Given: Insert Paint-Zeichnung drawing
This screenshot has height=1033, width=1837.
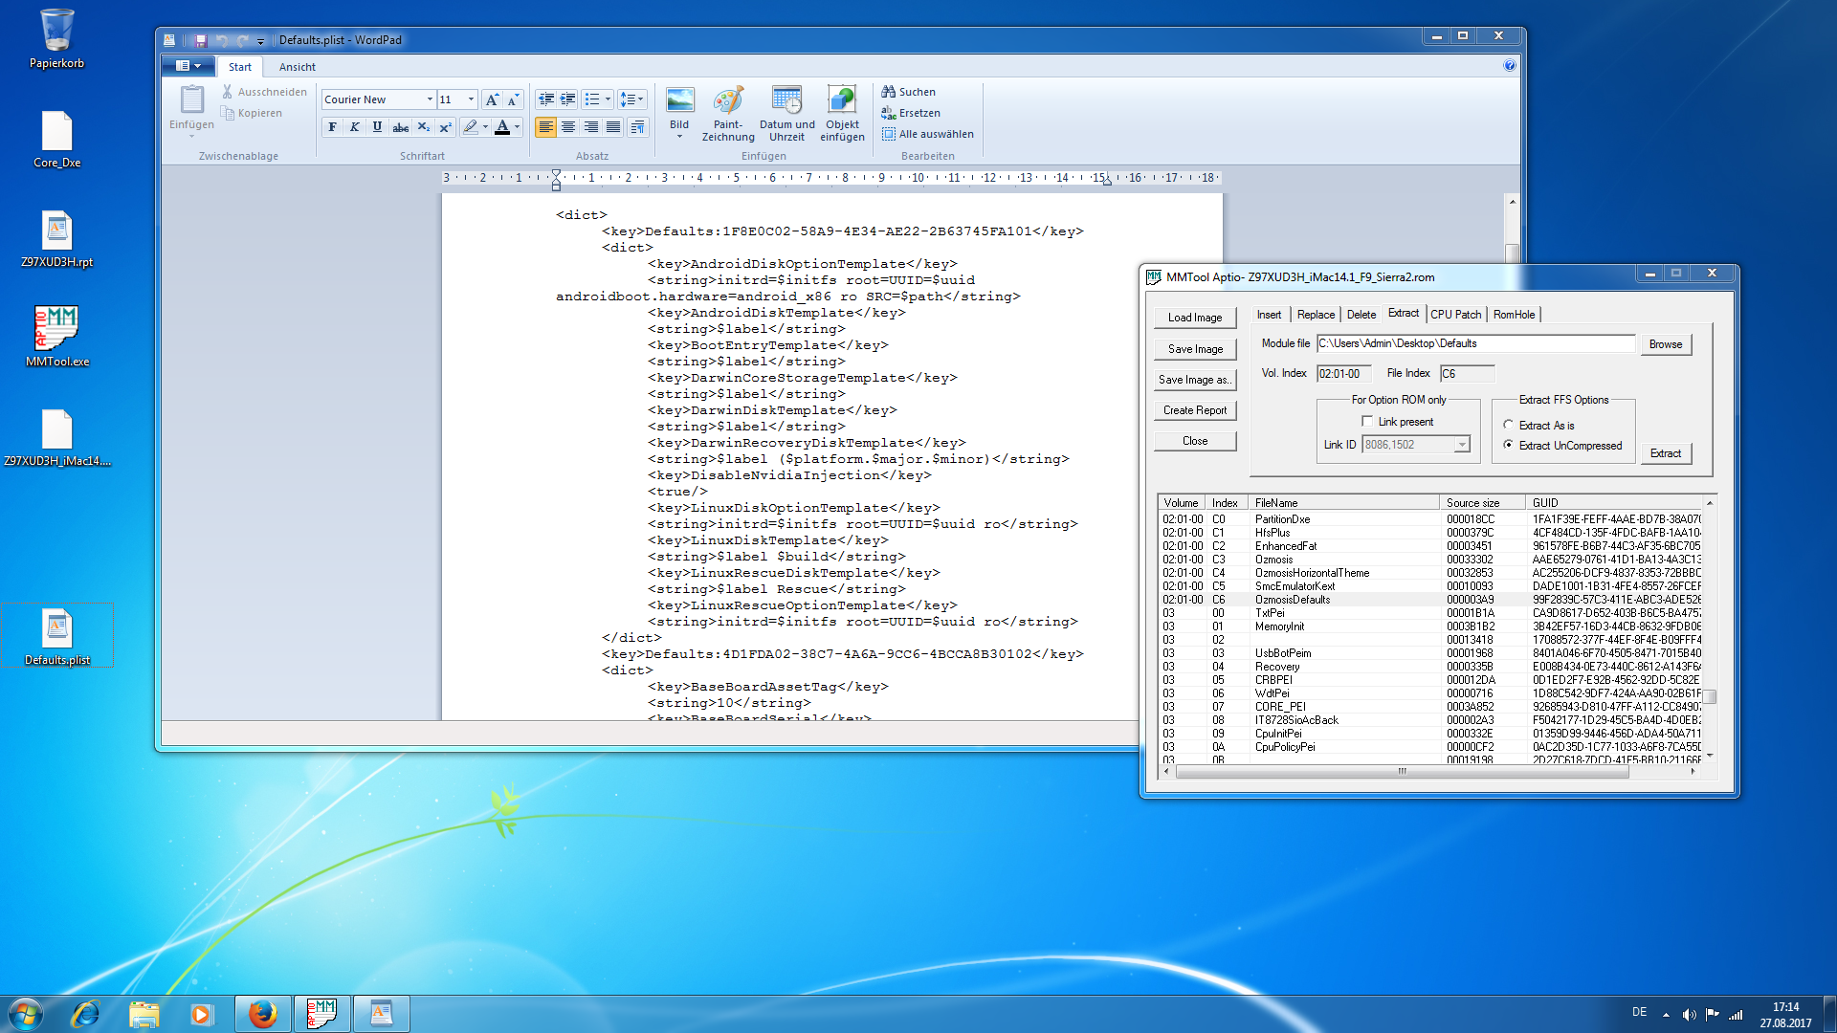Looking at the screenshot, I should (x=728, y=115).
